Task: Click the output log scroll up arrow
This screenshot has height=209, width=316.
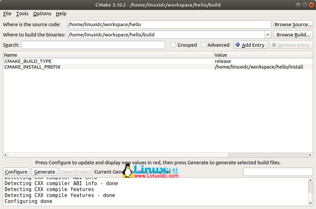Action: (310, 180)
